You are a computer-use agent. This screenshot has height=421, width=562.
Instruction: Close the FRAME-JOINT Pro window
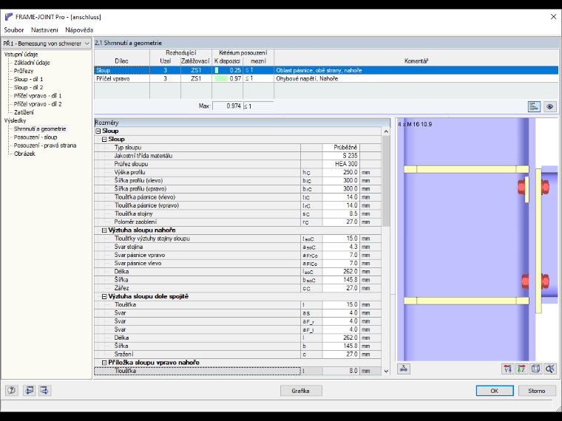pyautogui.click(x=553, y=17)
